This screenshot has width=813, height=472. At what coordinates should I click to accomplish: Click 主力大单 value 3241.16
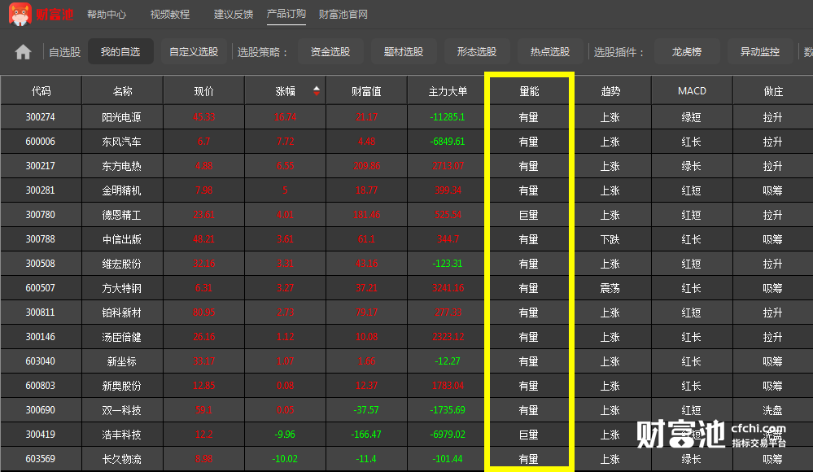pyautogui.click(x=448, y=288)
